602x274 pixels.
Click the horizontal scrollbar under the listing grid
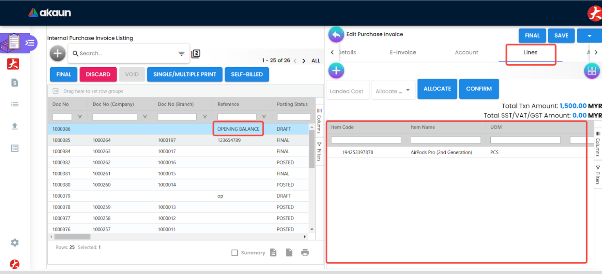pyautogui.click(x=72, y=237)
